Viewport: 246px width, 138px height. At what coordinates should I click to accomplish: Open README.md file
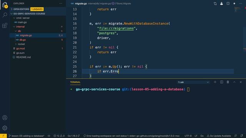click(x=23, y=57)
